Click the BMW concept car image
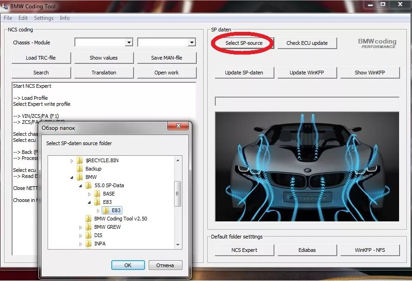The image size is (412, 281). [307, 167]
